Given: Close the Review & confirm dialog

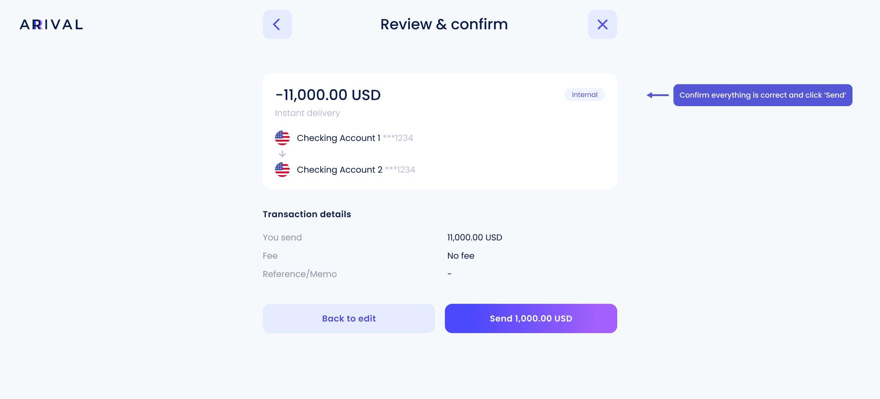Looking at the screenshot, I should [x=602, y=24].
